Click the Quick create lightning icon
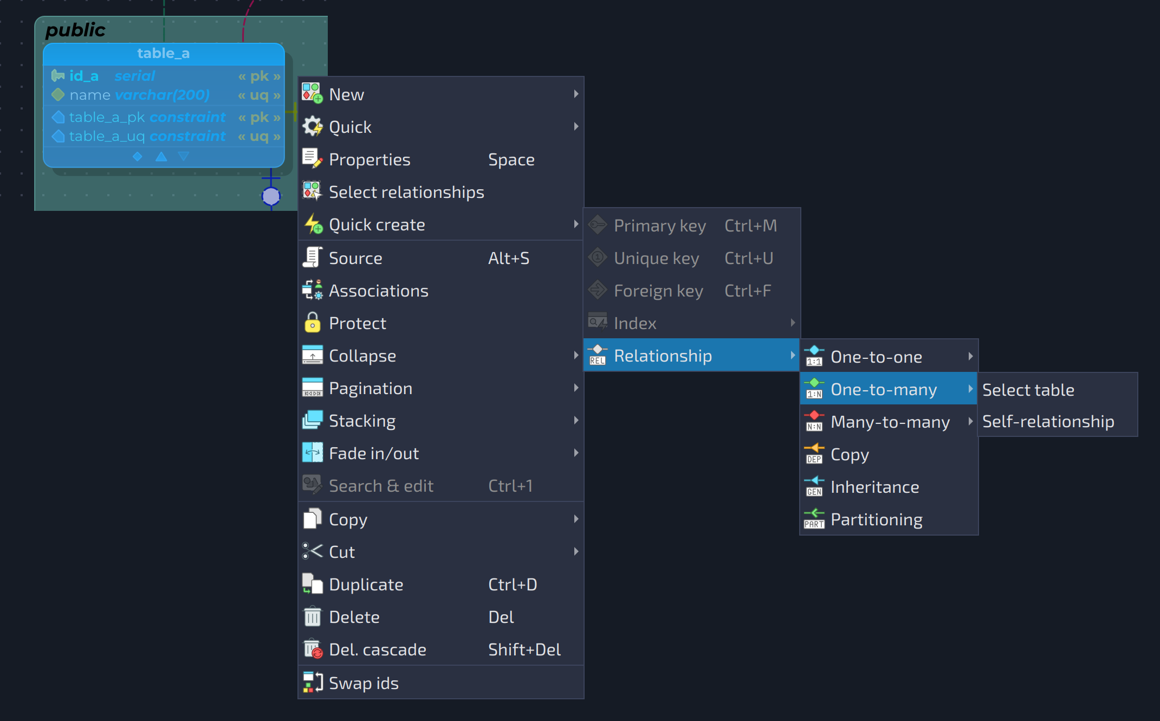 tap(313, 224)
